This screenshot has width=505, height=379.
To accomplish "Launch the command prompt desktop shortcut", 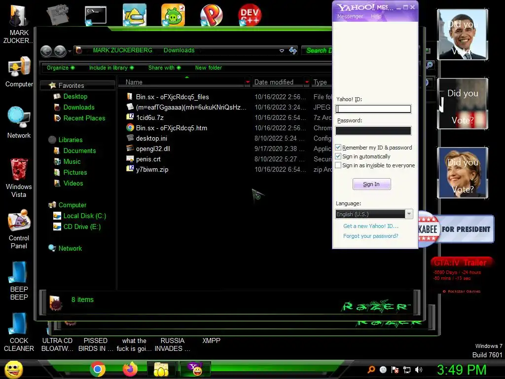I will [96, 15].
